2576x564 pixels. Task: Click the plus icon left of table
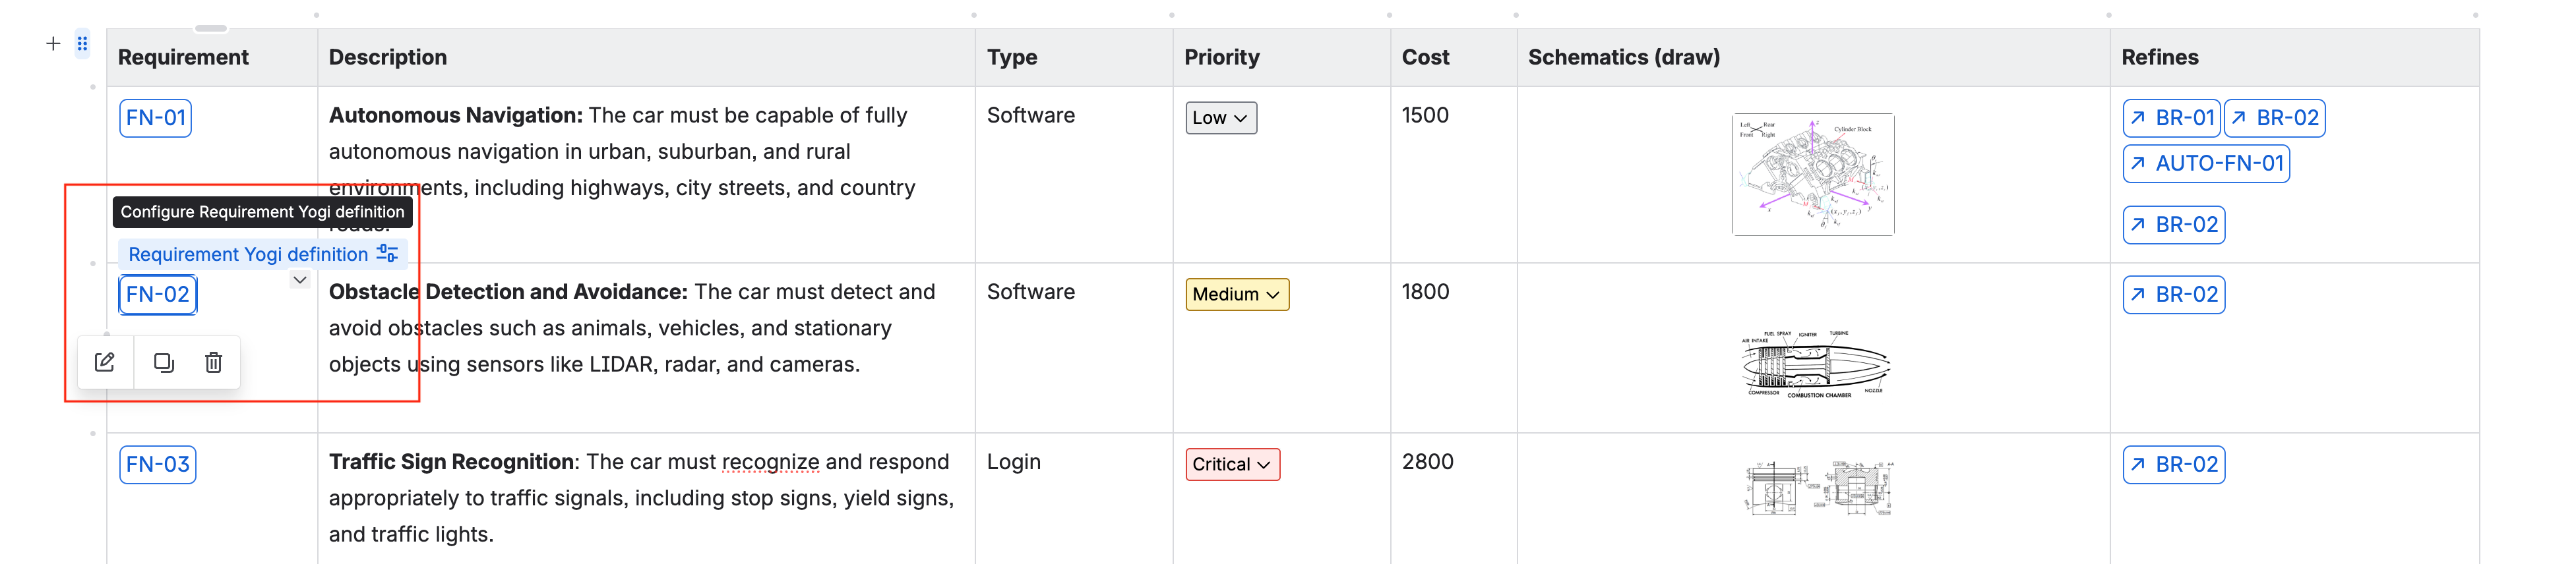point(53,44)
